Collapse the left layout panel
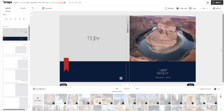 [31, 14]
